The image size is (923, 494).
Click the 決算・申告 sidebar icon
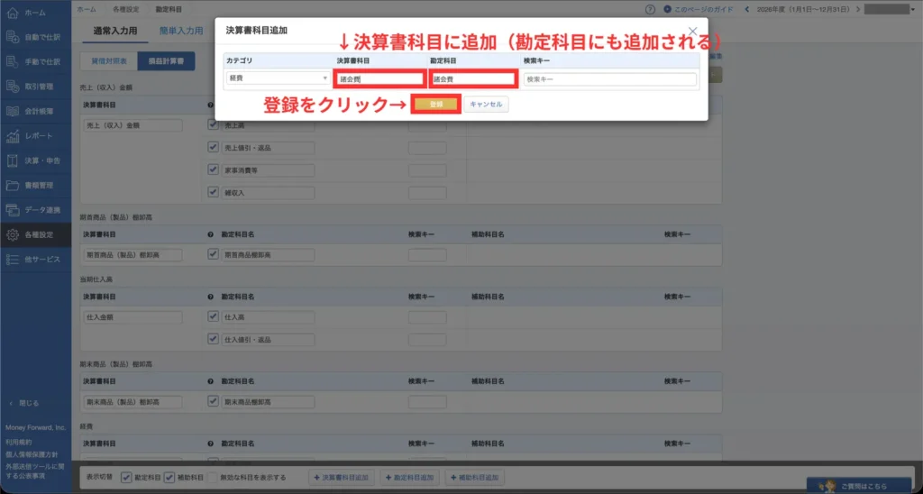click(x=13, y=160)
